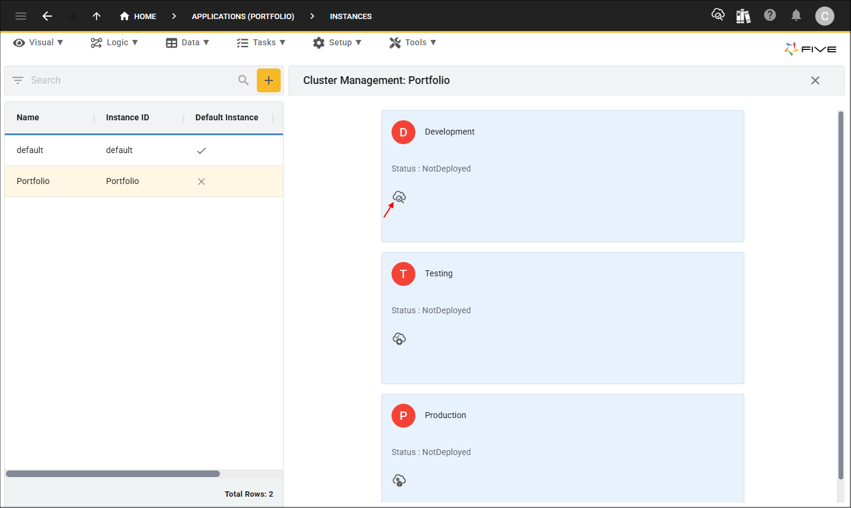The height and width of the screenshot is (508, 851).
Task: Open the help question mark icon
Action: point(770,15)
